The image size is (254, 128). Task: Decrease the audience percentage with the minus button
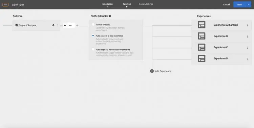[x=65, y=26]
